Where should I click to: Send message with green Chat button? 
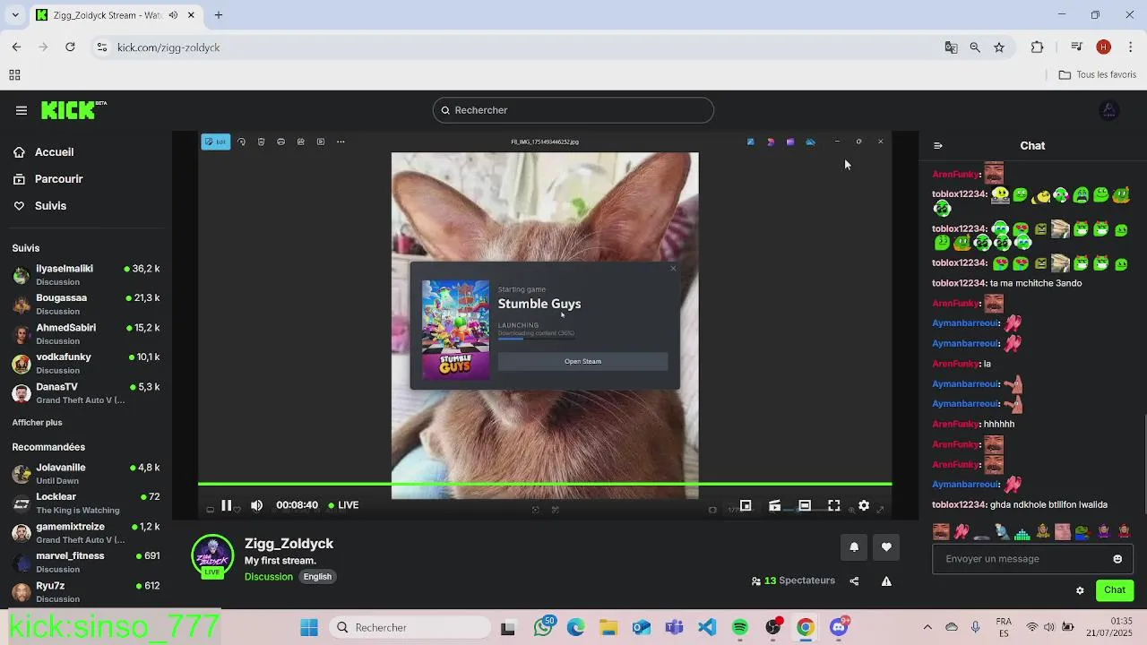pos(1115,589)
